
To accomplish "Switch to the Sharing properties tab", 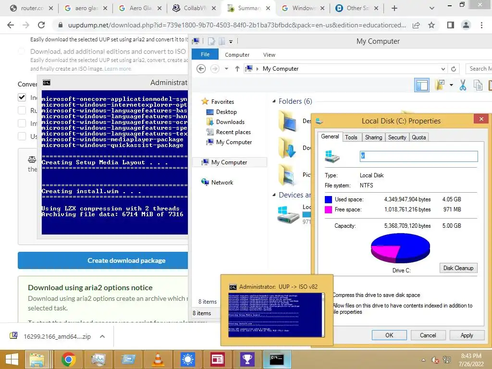I will (x=373, y=137).
